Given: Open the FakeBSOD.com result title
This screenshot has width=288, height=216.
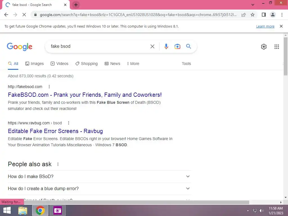Looking at the screenshot, I should pos(85,95).
